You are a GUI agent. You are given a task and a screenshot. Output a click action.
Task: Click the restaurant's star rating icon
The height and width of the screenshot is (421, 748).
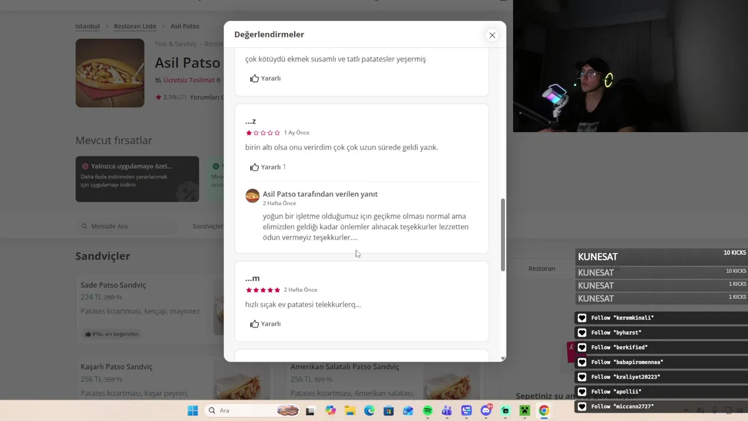coord(158,97)
